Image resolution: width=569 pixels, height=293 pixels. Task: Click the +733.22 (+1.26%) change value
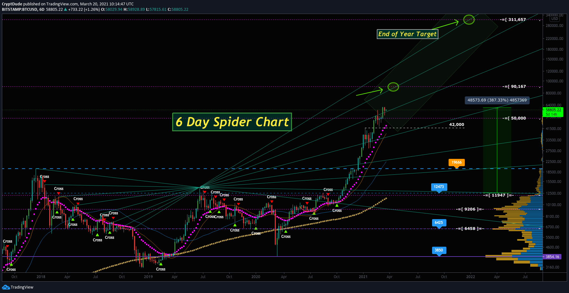[x=84, y=10]
